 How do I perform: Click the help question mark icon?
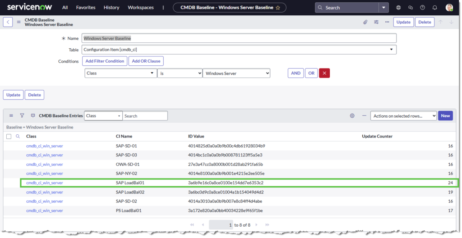coord(422,8)
